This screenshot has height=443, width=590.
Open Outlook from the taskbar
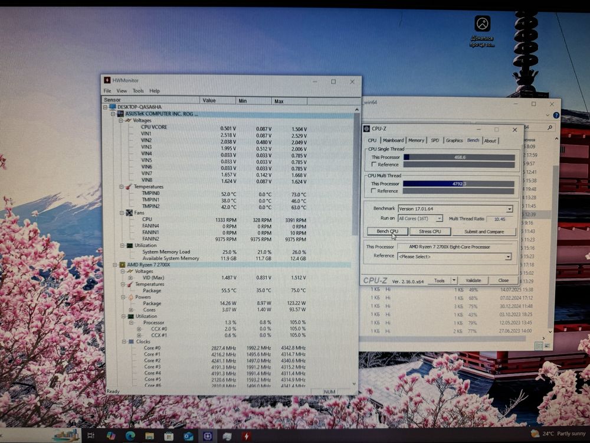coord(188,437)
